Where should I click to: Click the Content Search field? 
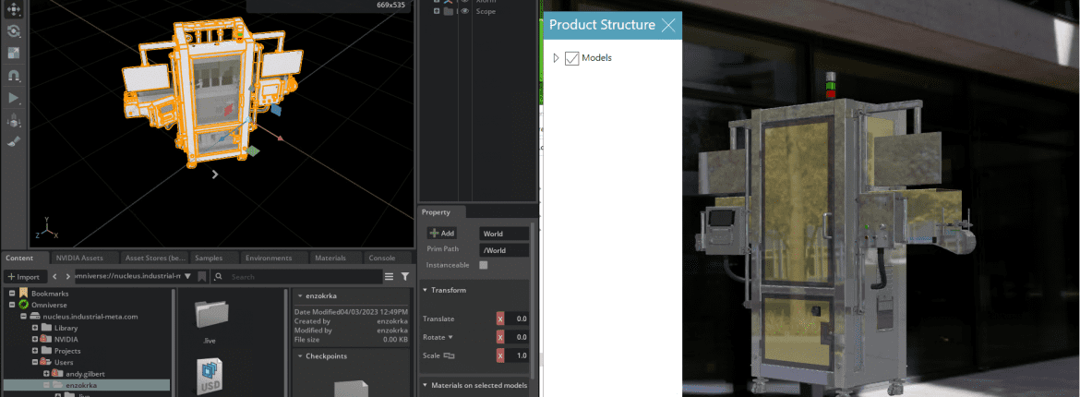(297, 276)
